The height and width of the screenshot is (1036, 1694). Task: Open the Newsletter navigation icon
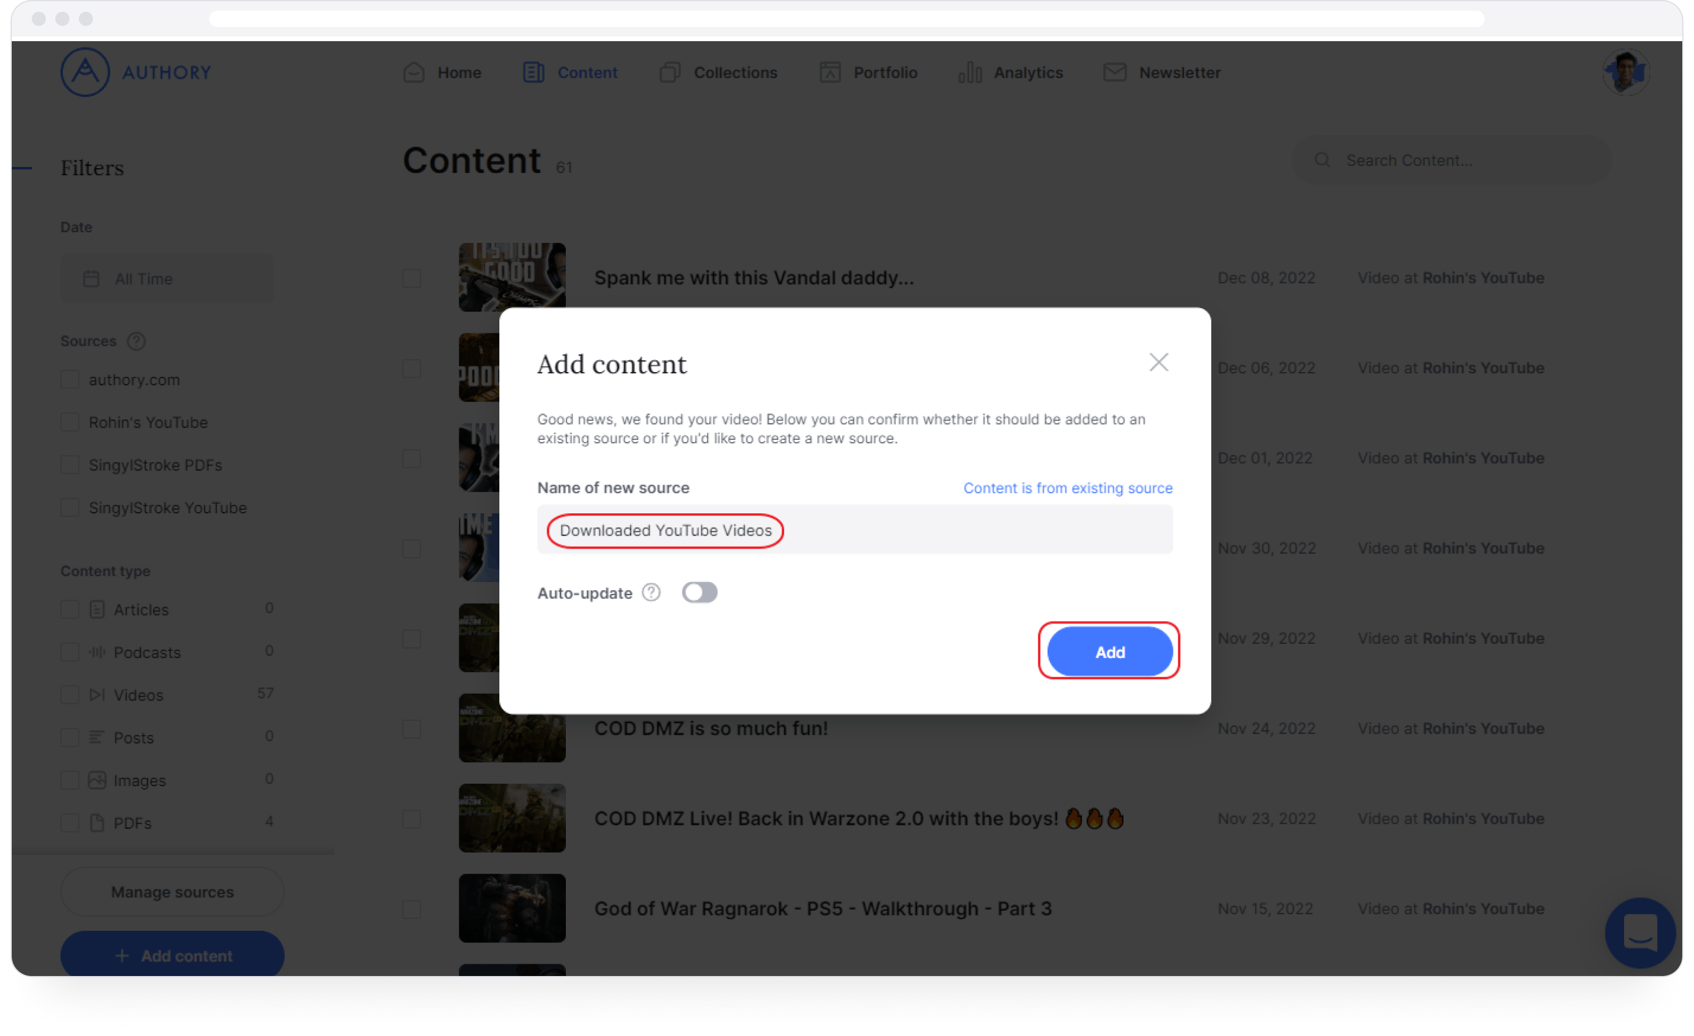pos(1113,72)
